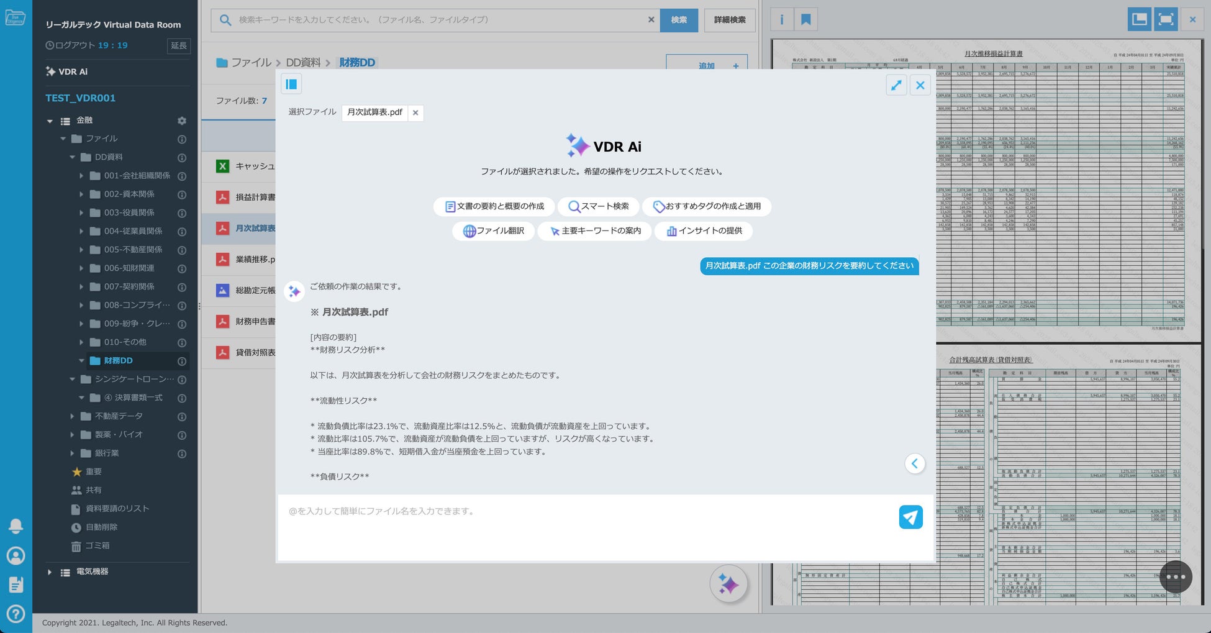
Task: Open the three-dots floating menu
Action: [x=1176, y=577]
